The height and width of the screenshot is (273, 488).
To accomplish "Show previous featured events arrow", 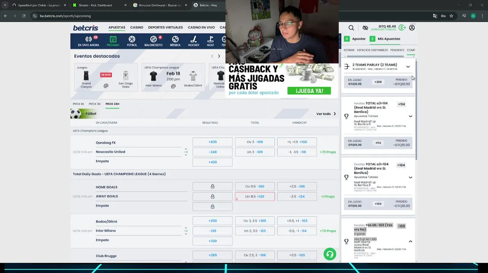I will [x=212, y=56].
